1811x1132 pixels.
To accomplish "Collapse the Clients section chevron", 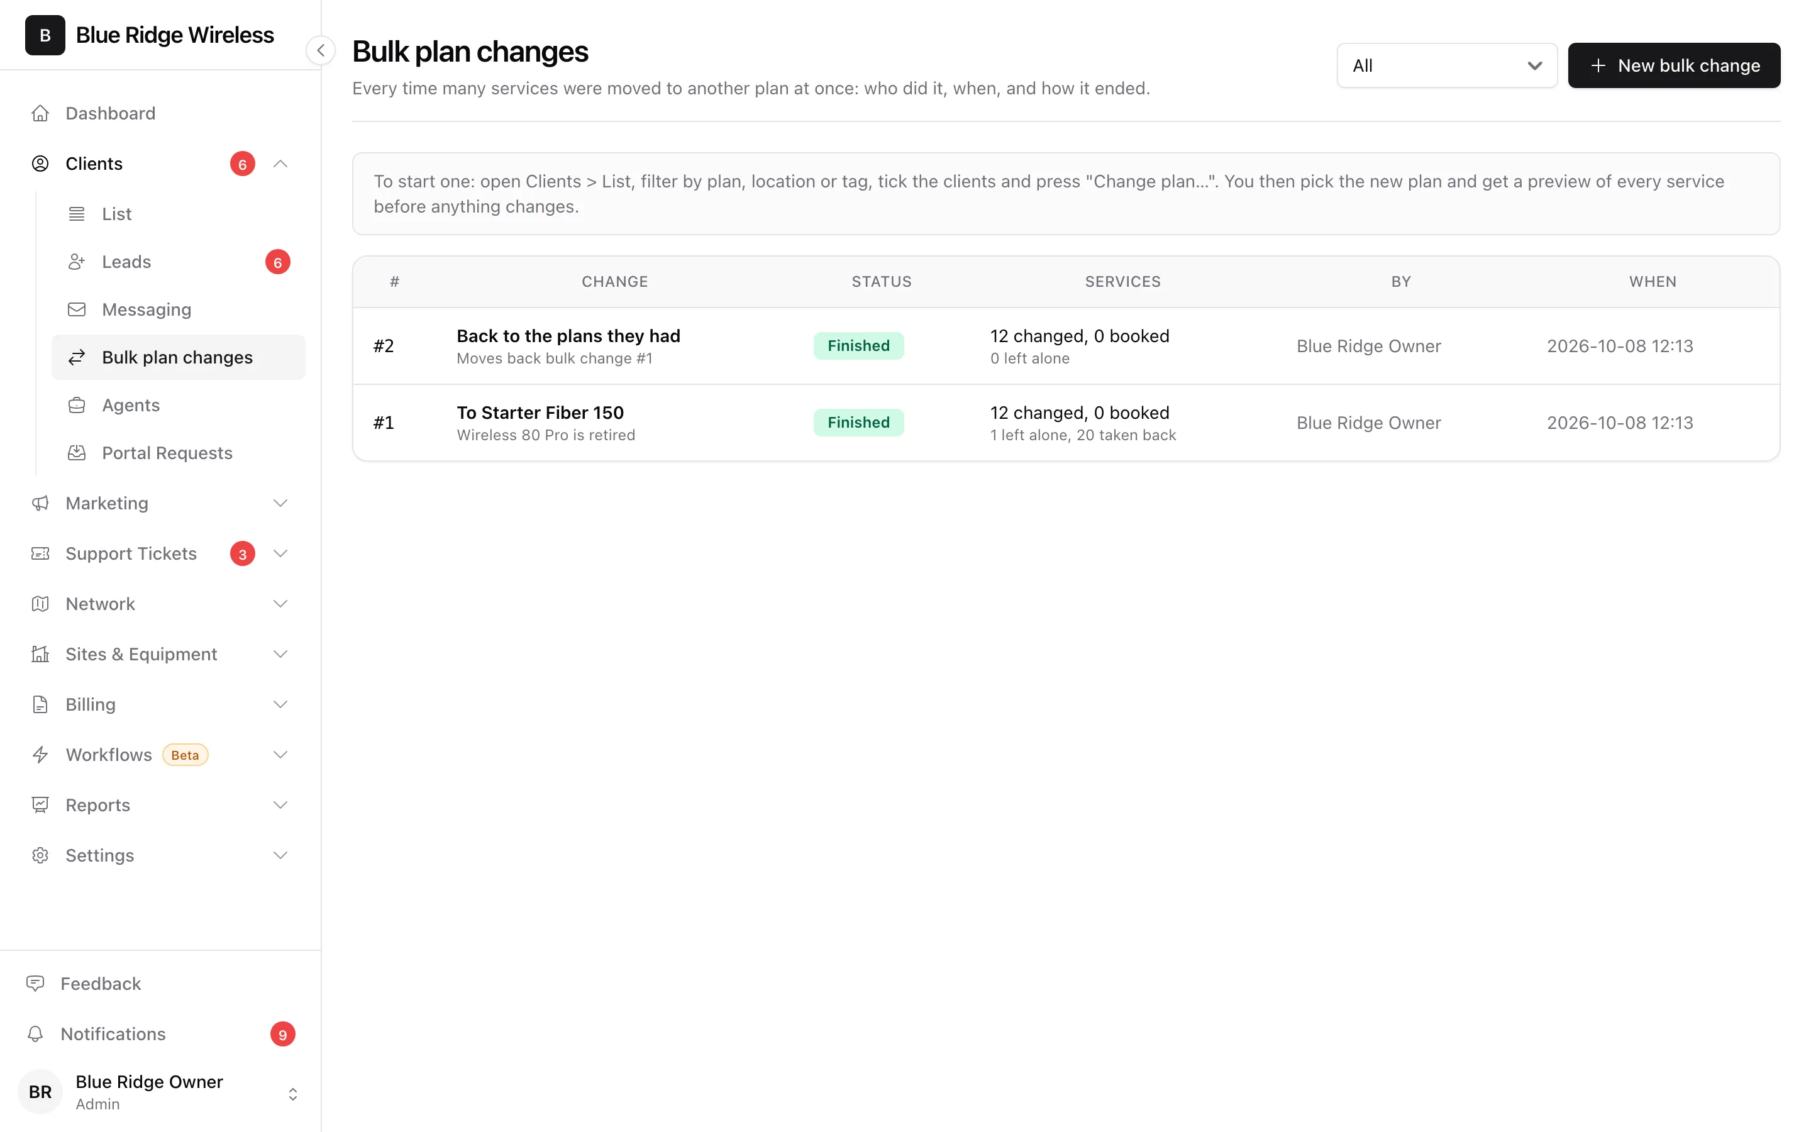I will pyautogui.click(x=280, y=164).
